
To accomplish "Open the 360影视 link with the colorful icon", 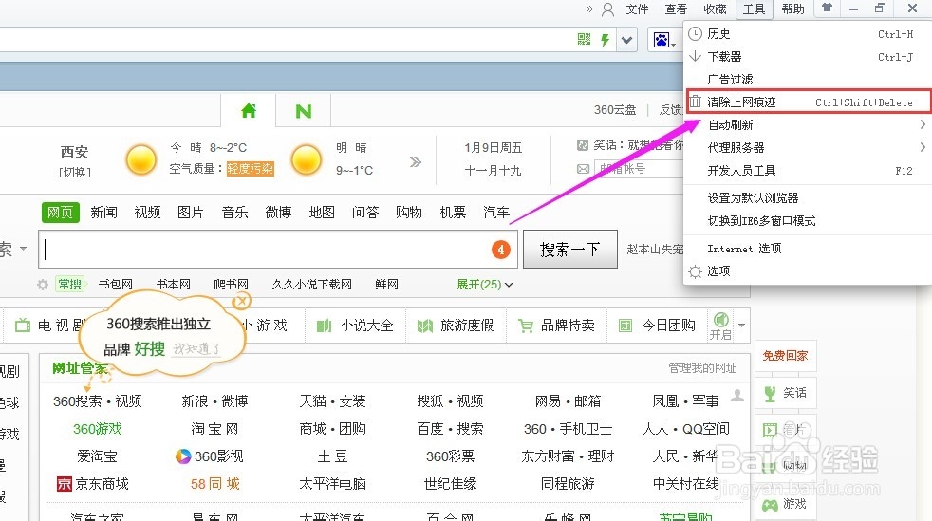I will click(x=209, y=456).
